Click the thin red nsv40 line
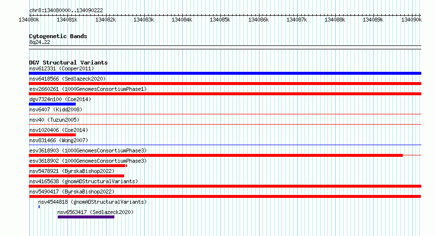This screenshot has height=236, width=435. coord(225,124)
